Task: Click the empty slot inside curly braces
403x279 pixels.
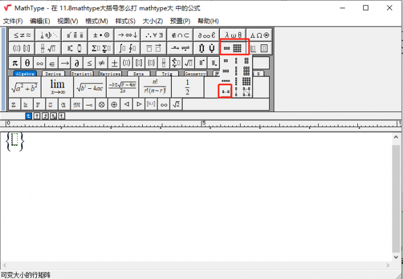Action: click(15, 140)
